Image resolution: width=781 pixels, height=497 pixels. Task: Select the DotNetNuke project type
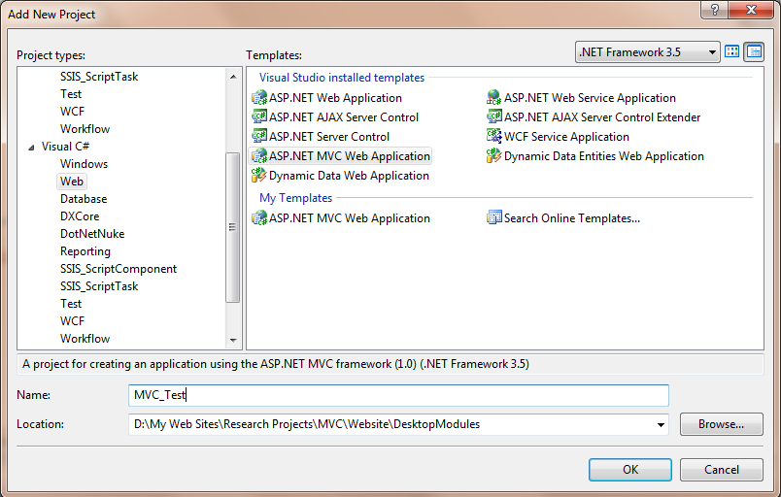tap(92, 234)
